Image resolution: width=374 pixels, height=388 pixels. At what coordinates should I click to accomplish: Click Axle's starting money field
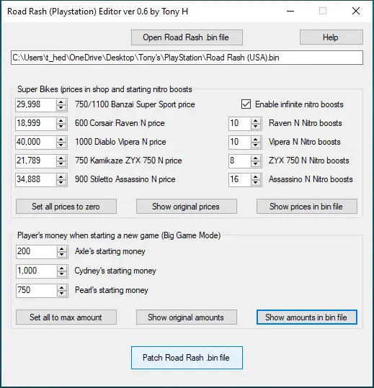[x=37, y=252]
